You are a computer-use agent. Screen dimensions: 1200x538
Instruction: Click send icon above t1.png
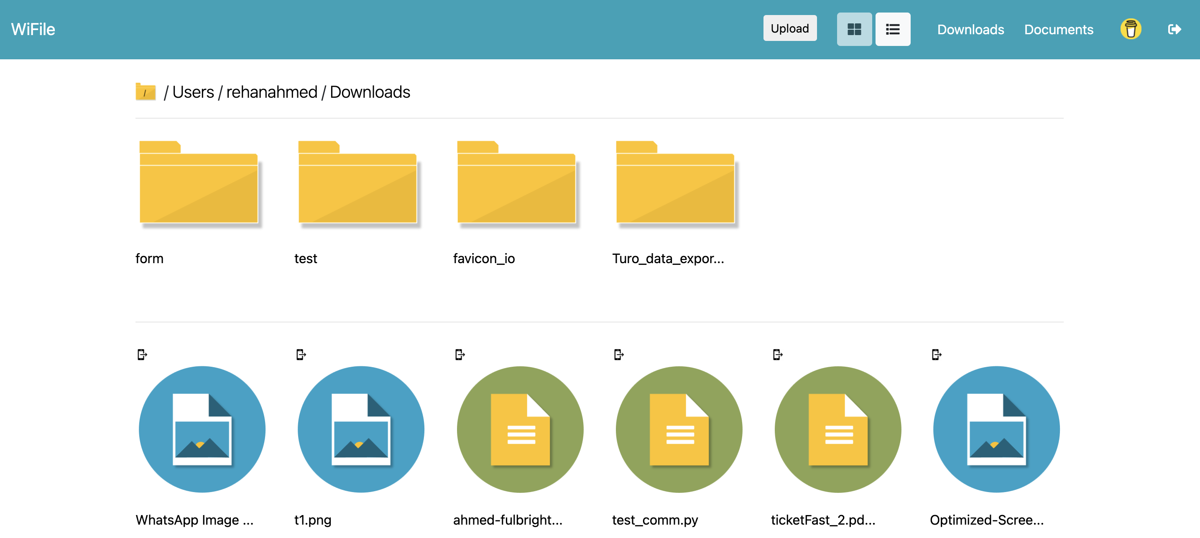click(301, 355)
